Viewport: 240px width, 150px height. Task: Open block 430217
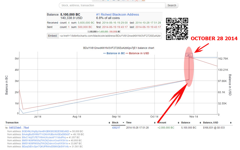point(116,128)
